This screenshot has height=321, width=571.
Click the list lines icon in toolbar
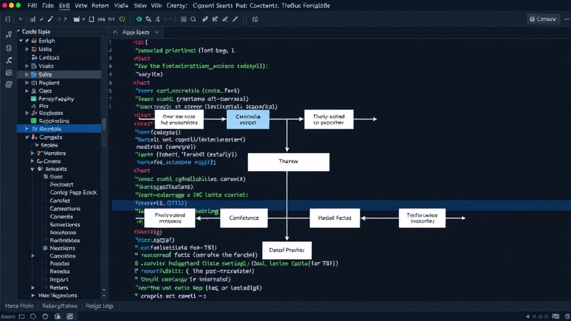pyautogui.click(x=183, y=20)
